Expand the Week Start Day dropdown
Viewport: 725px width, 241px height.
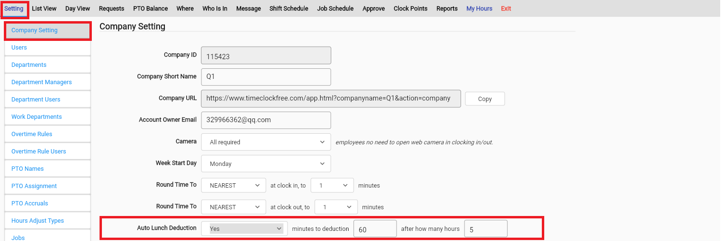point(266,164)
